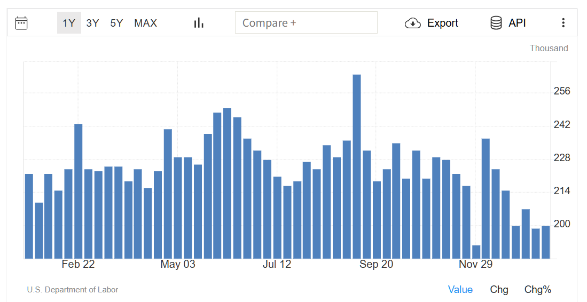Switch to the Chg% display mode
This screenshot has height=302, width=587.
click(537, 290)
